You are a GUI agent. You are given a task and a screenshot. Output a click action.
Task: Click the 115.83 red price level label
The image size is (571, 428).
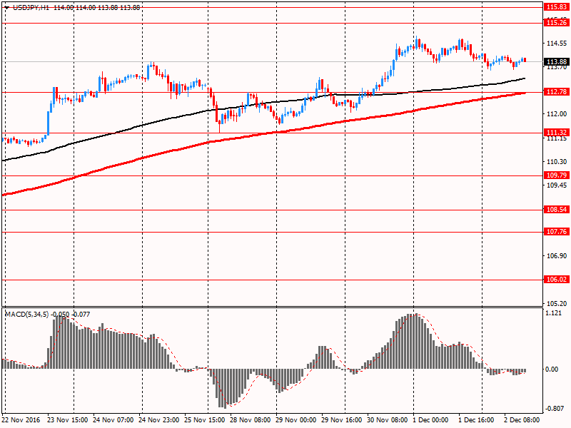pos(556,6)
